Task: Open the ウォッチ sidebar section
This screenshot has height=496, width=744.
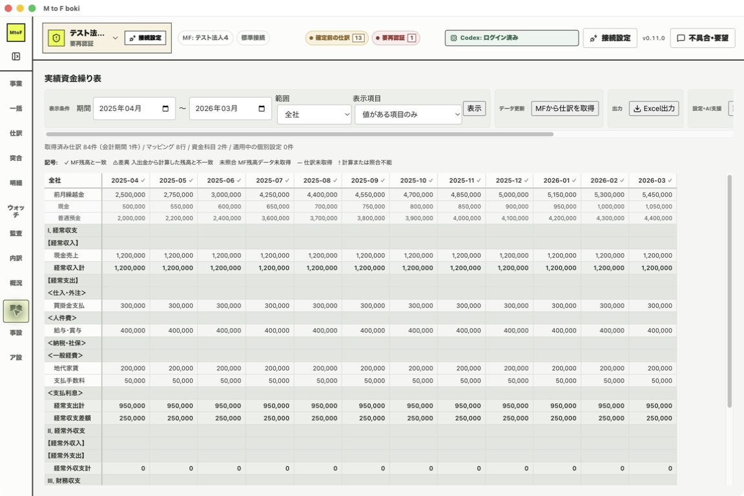Action: click(15, 211)
